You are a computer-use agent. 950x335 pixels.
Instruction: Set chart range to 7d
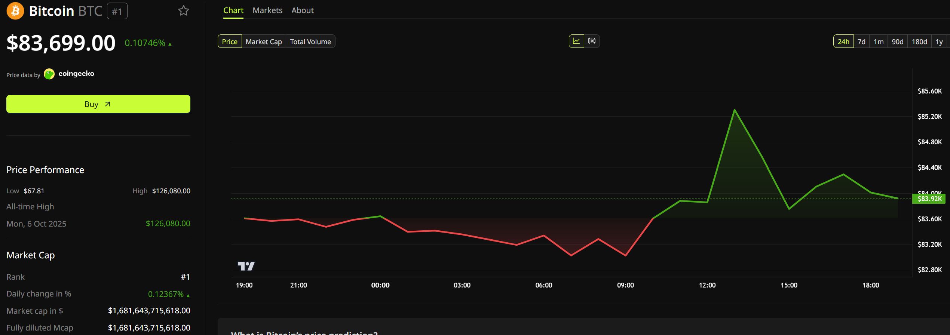[x=862, y=42]
